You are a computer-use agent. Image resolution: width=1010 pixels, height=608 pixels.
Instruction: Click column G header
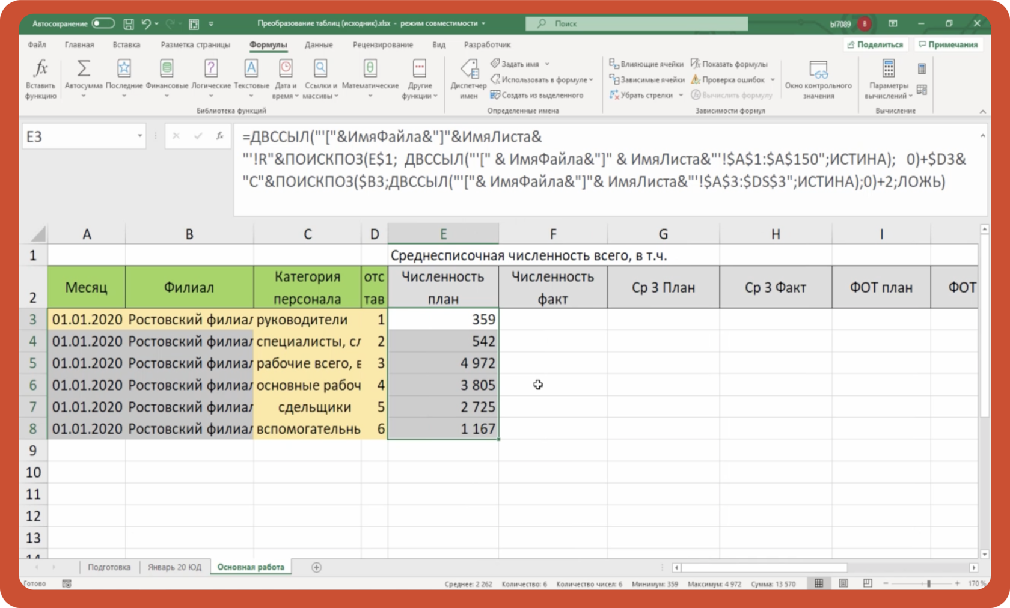click(663, 234)
